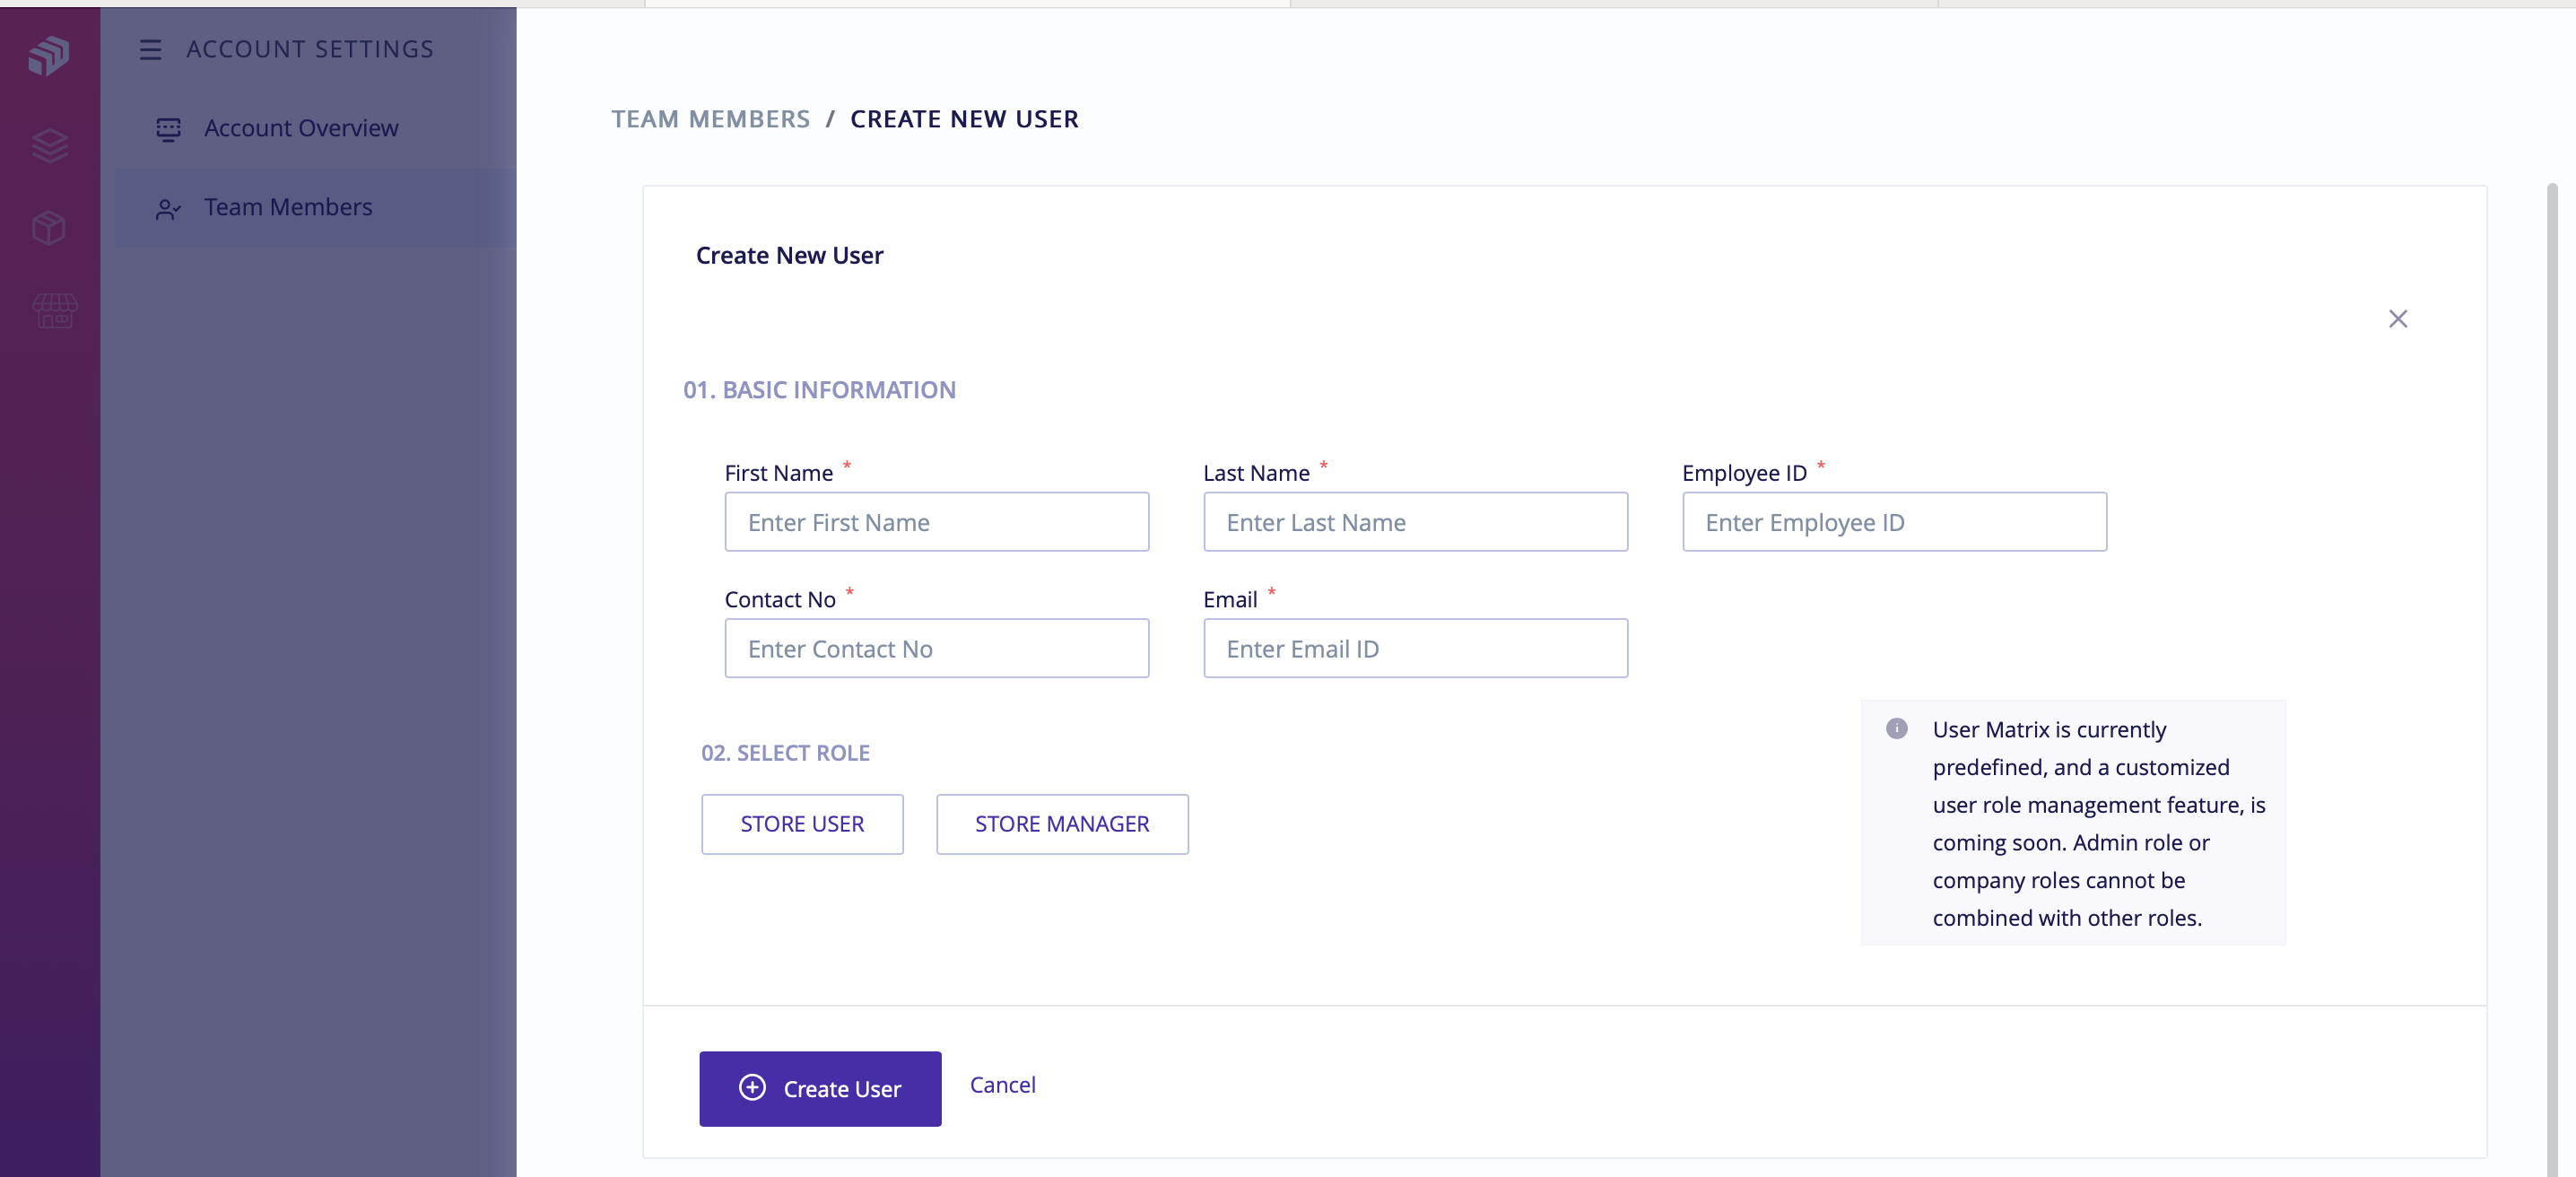The image size is (2576, 1177).
Task: Toggle the hamburger menu beside Account Settings
Action: [150, 49]
